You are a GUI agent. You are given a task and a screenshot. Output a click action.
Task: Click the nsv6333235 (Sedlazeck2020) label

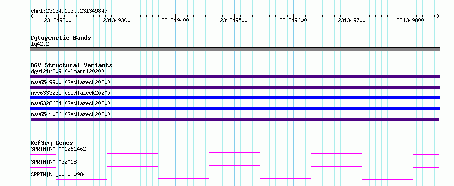coord(70,93)
